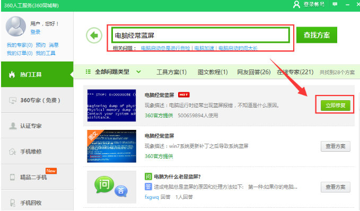Viewport: 360px width, 211px height.
Task: Open the second 电脑经常蓝屏 result title
Action: (x=160, y=136)
